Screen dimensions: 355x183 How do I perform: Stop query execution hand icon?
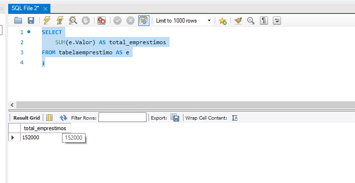(x=86, y=21)
